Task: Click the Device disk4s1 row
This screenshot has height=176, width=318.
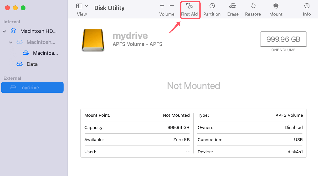Action: tap(250, 152)
